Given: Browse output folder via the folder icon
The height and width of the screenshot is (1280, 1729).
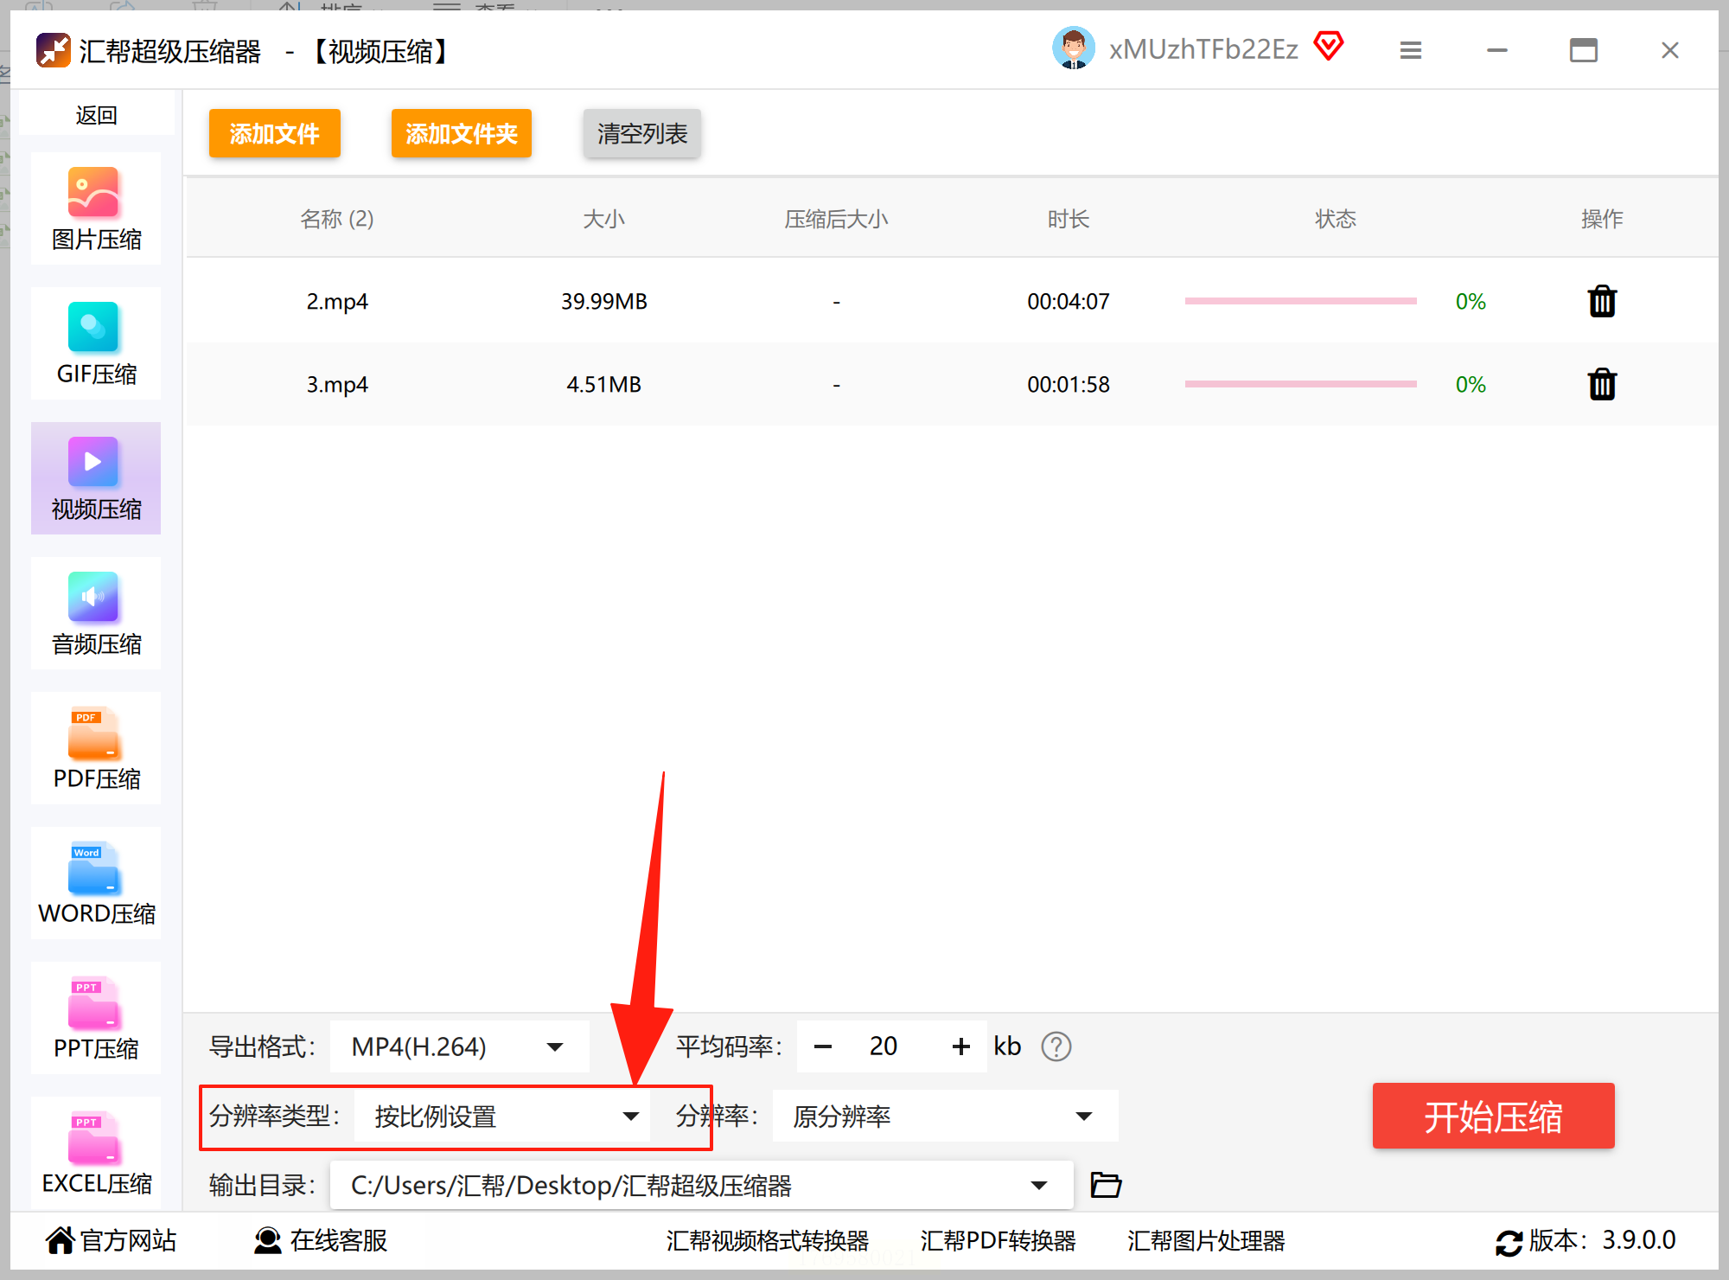Looking at the screenshot, I should pyautogui.click(x=1106, y=1185).
